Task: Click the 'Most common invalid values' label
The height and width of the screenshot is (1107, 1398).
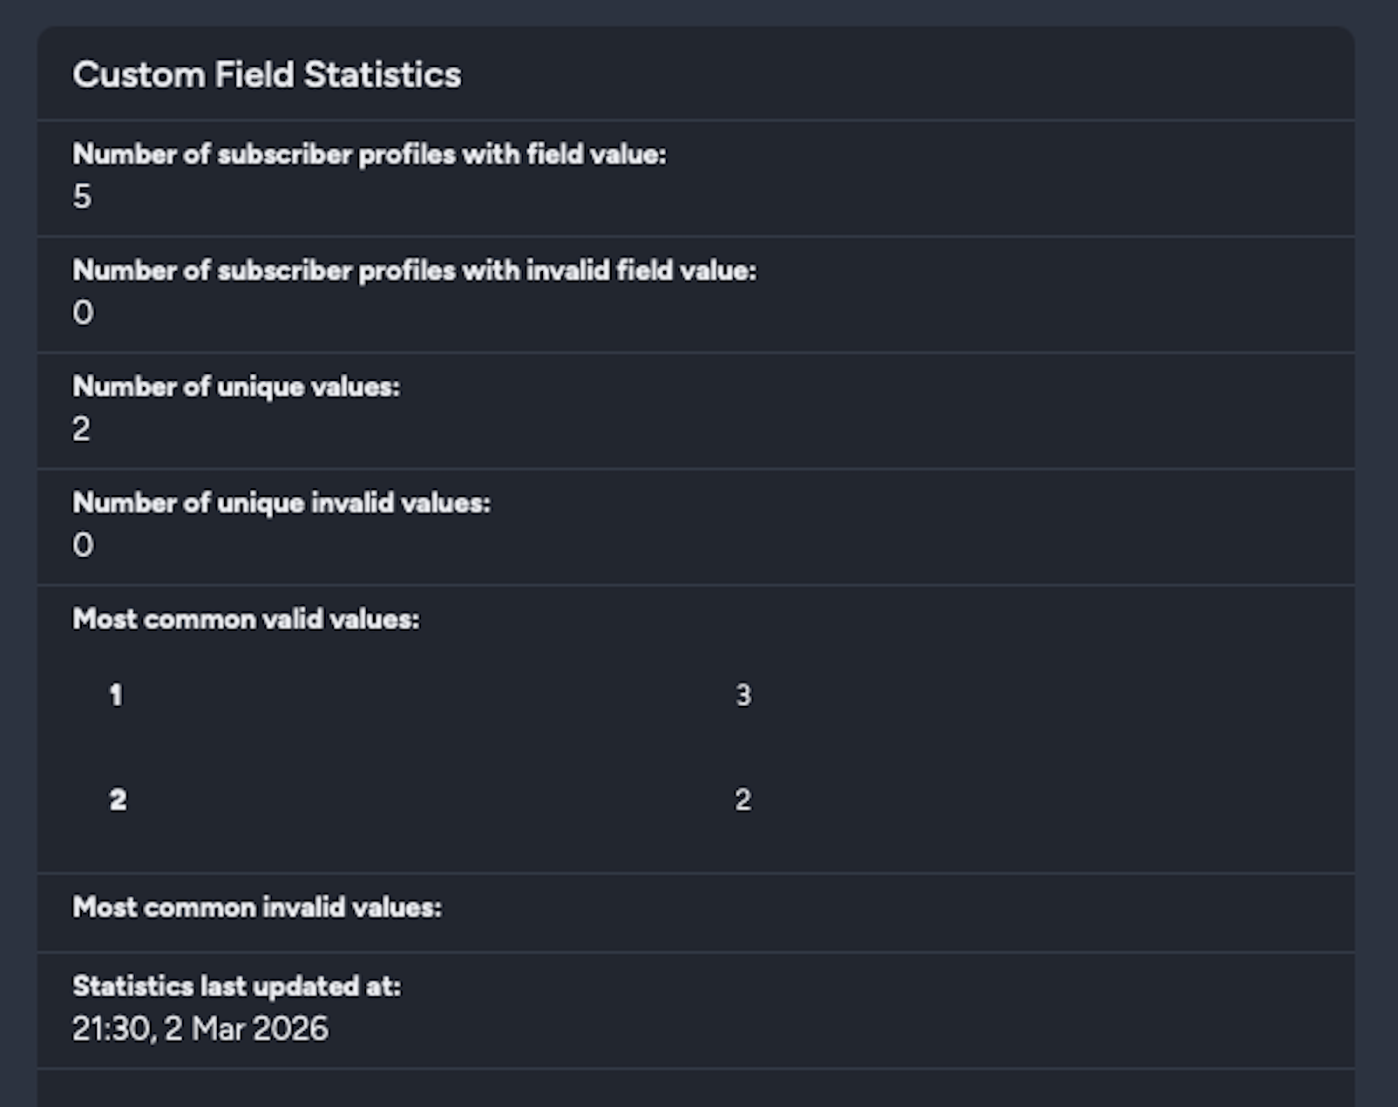Action: [256, 907]
